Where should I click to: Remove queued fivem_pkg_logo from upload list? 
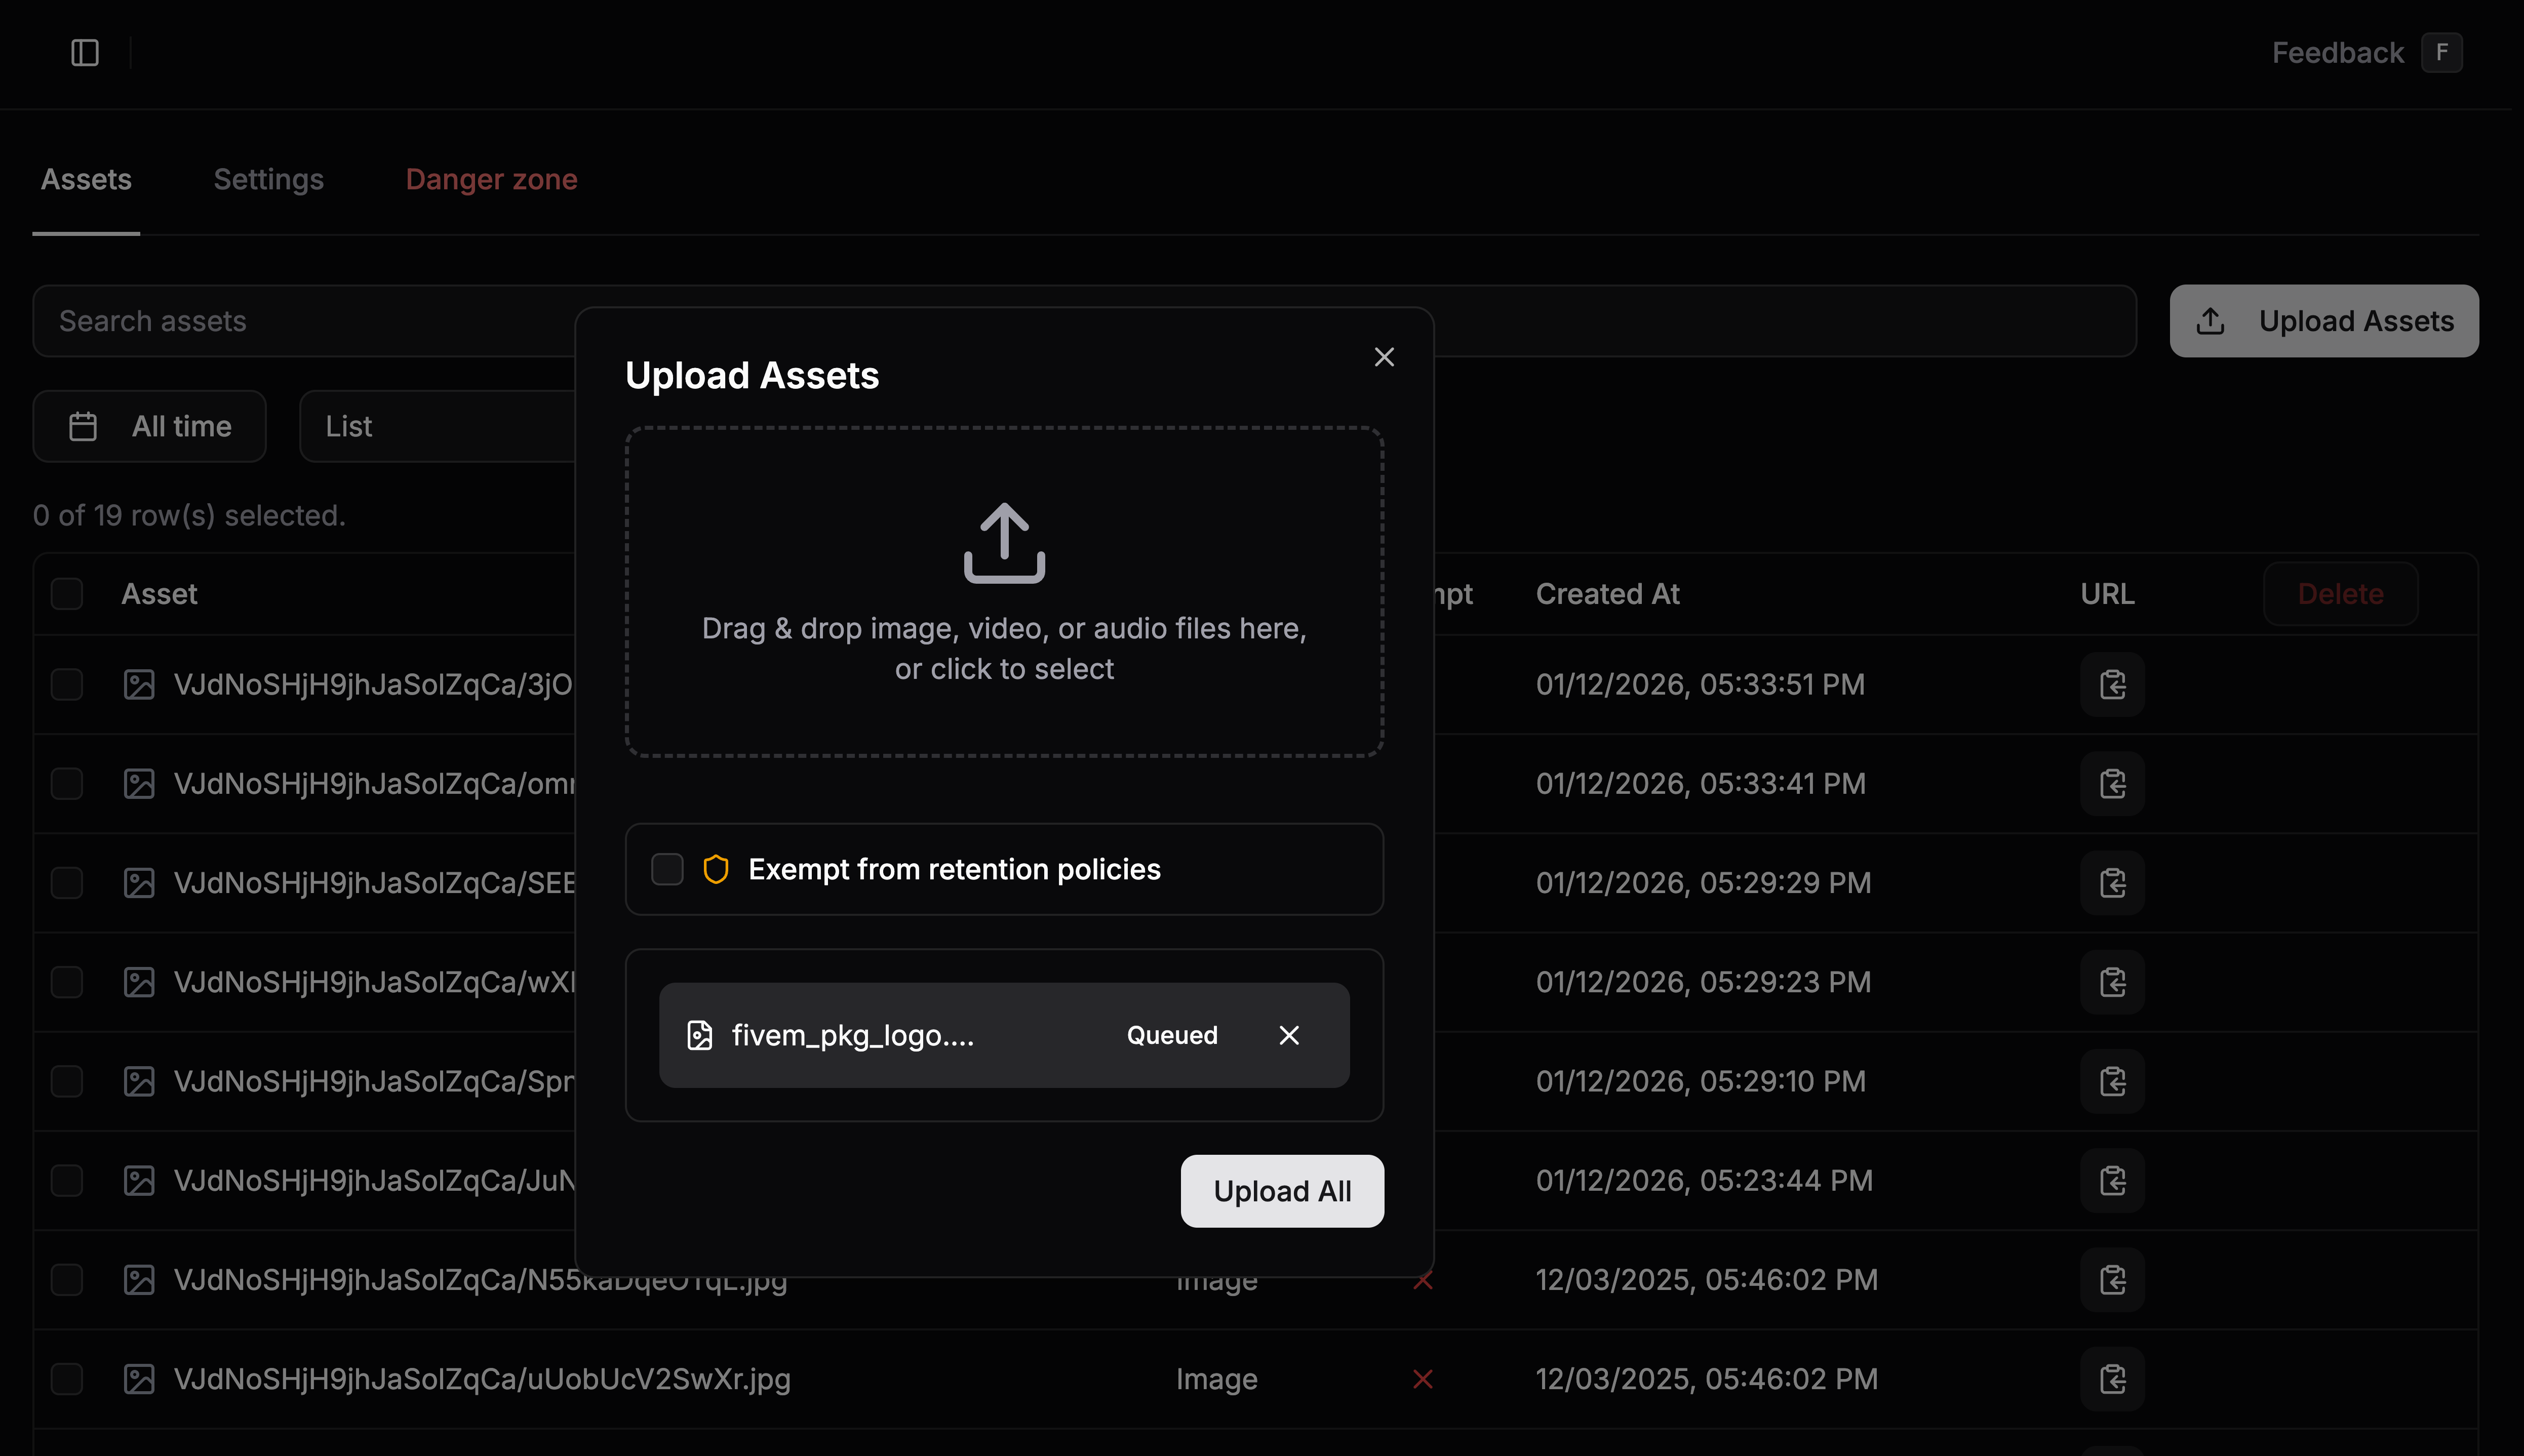pos(1289,1035)
